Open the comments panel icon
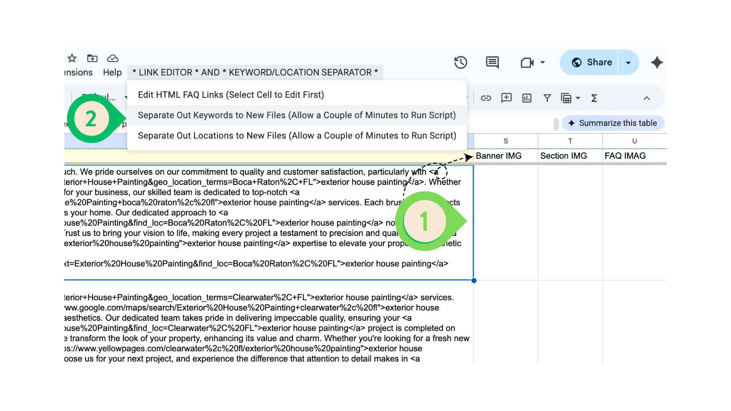The width and height of the screenshot is (731, 411). (492, 62)
